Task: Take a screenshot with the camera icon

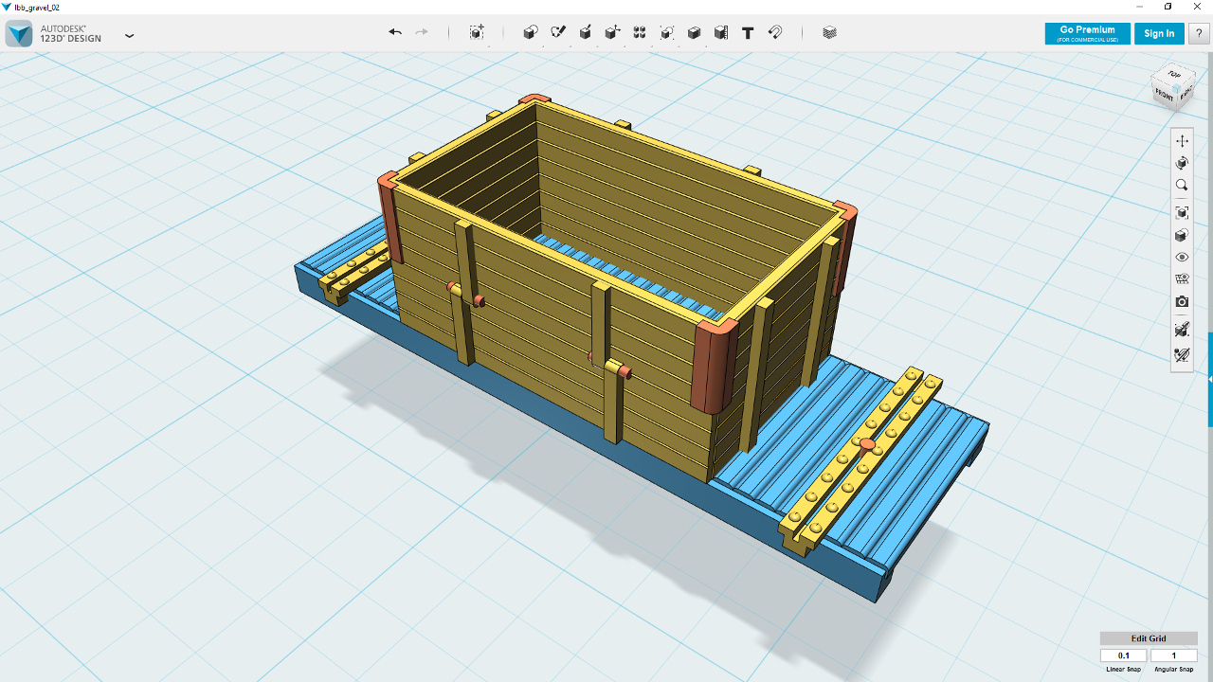Action: tap(1182, 302)
